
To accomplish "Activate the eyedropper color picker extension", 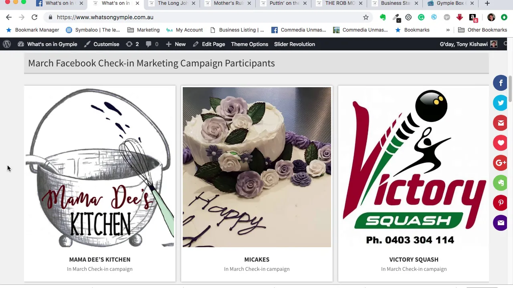I will pyautogui.click(x=396, y=17).
